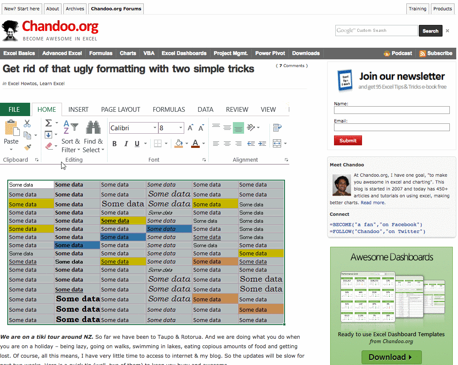Click the Find & Select binoculars
Screen dimensions: 458x365
point(93,128)
